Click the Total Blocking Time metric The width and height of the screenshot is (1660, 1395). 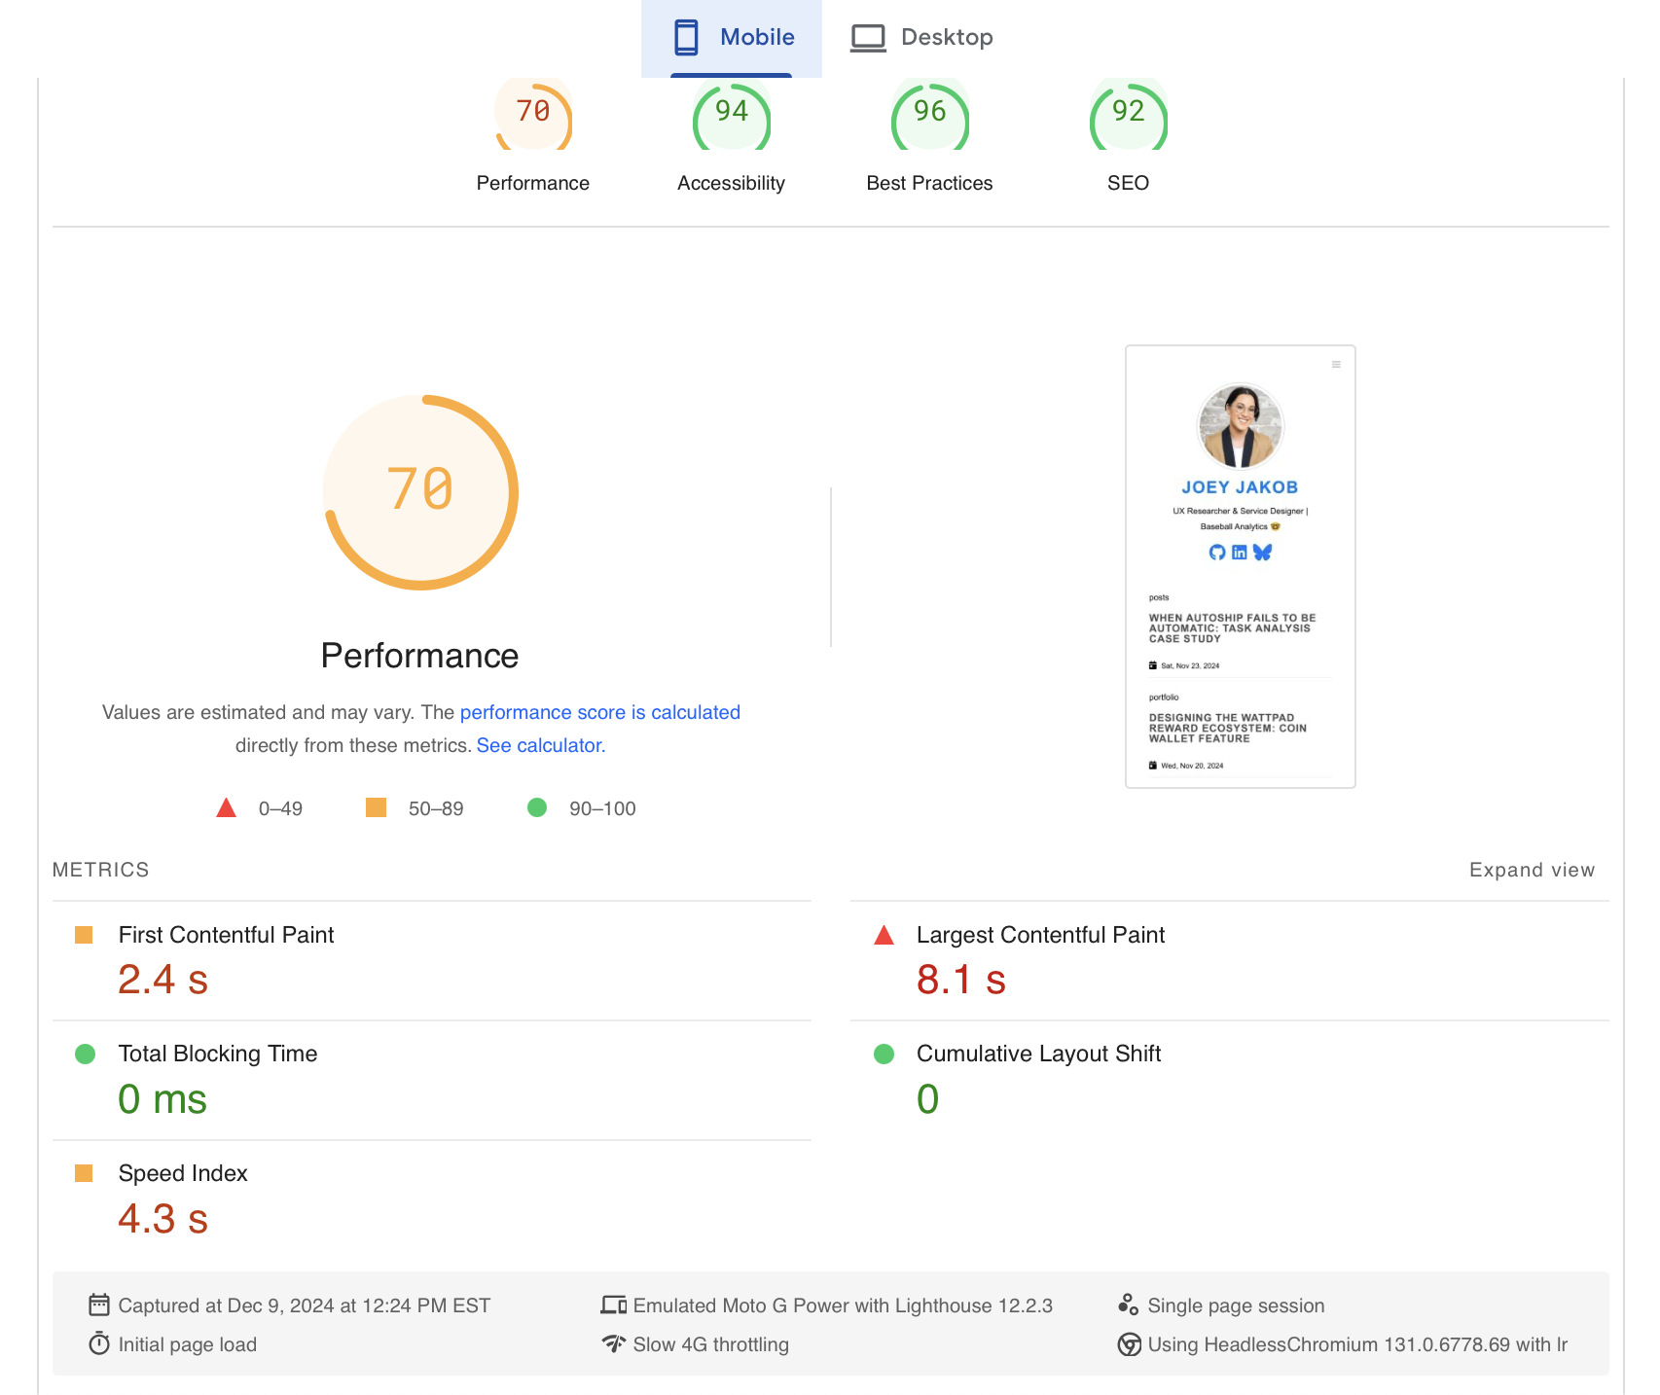(218, 1054)
